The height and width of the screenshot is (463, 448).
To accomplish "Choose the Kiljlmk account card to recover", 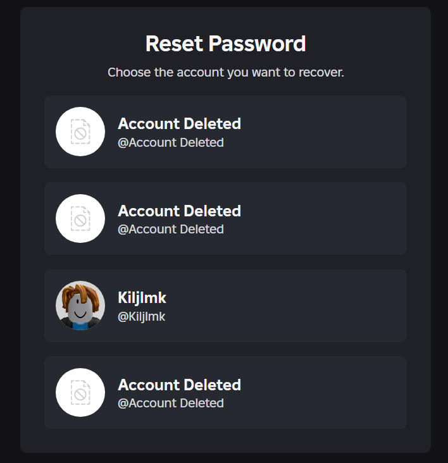I will click(285, 306).
